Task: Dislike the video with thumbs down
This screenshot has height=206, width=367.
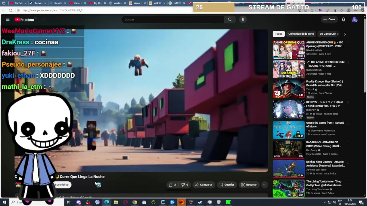Action: coord(185,185)
